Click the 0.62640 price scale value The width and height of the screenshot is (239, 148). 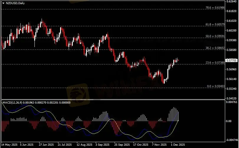(x=232, y=1)
